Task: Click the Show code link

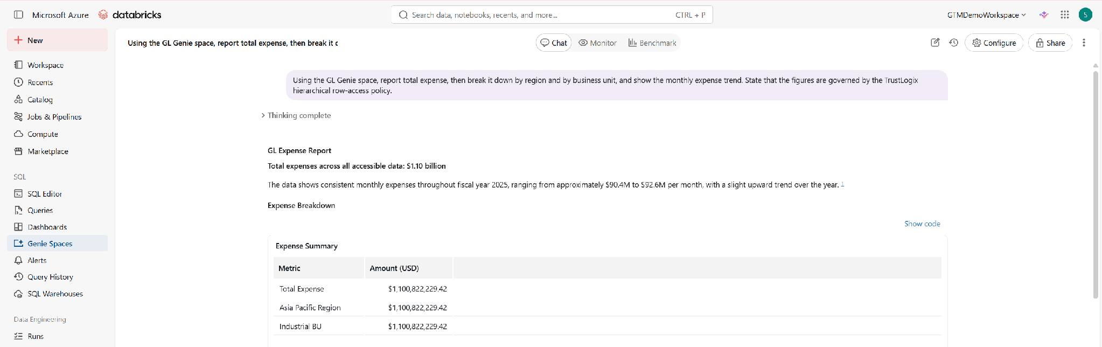Action: (922, 224)
